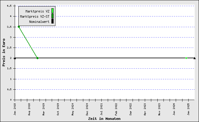
Task: Click the Jan 2018 x-axis label
Action: 15,109
